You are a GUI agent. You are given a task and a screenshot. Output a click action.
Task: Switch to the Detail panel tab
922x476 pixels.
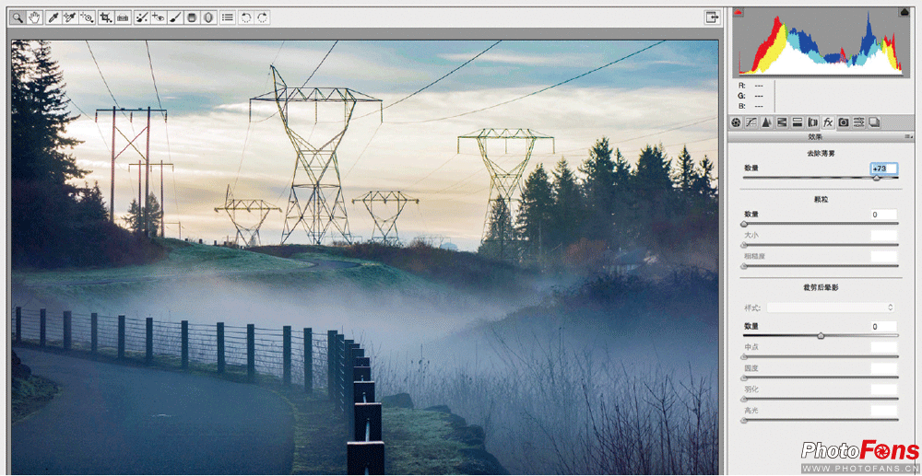[x=766, y=122]
